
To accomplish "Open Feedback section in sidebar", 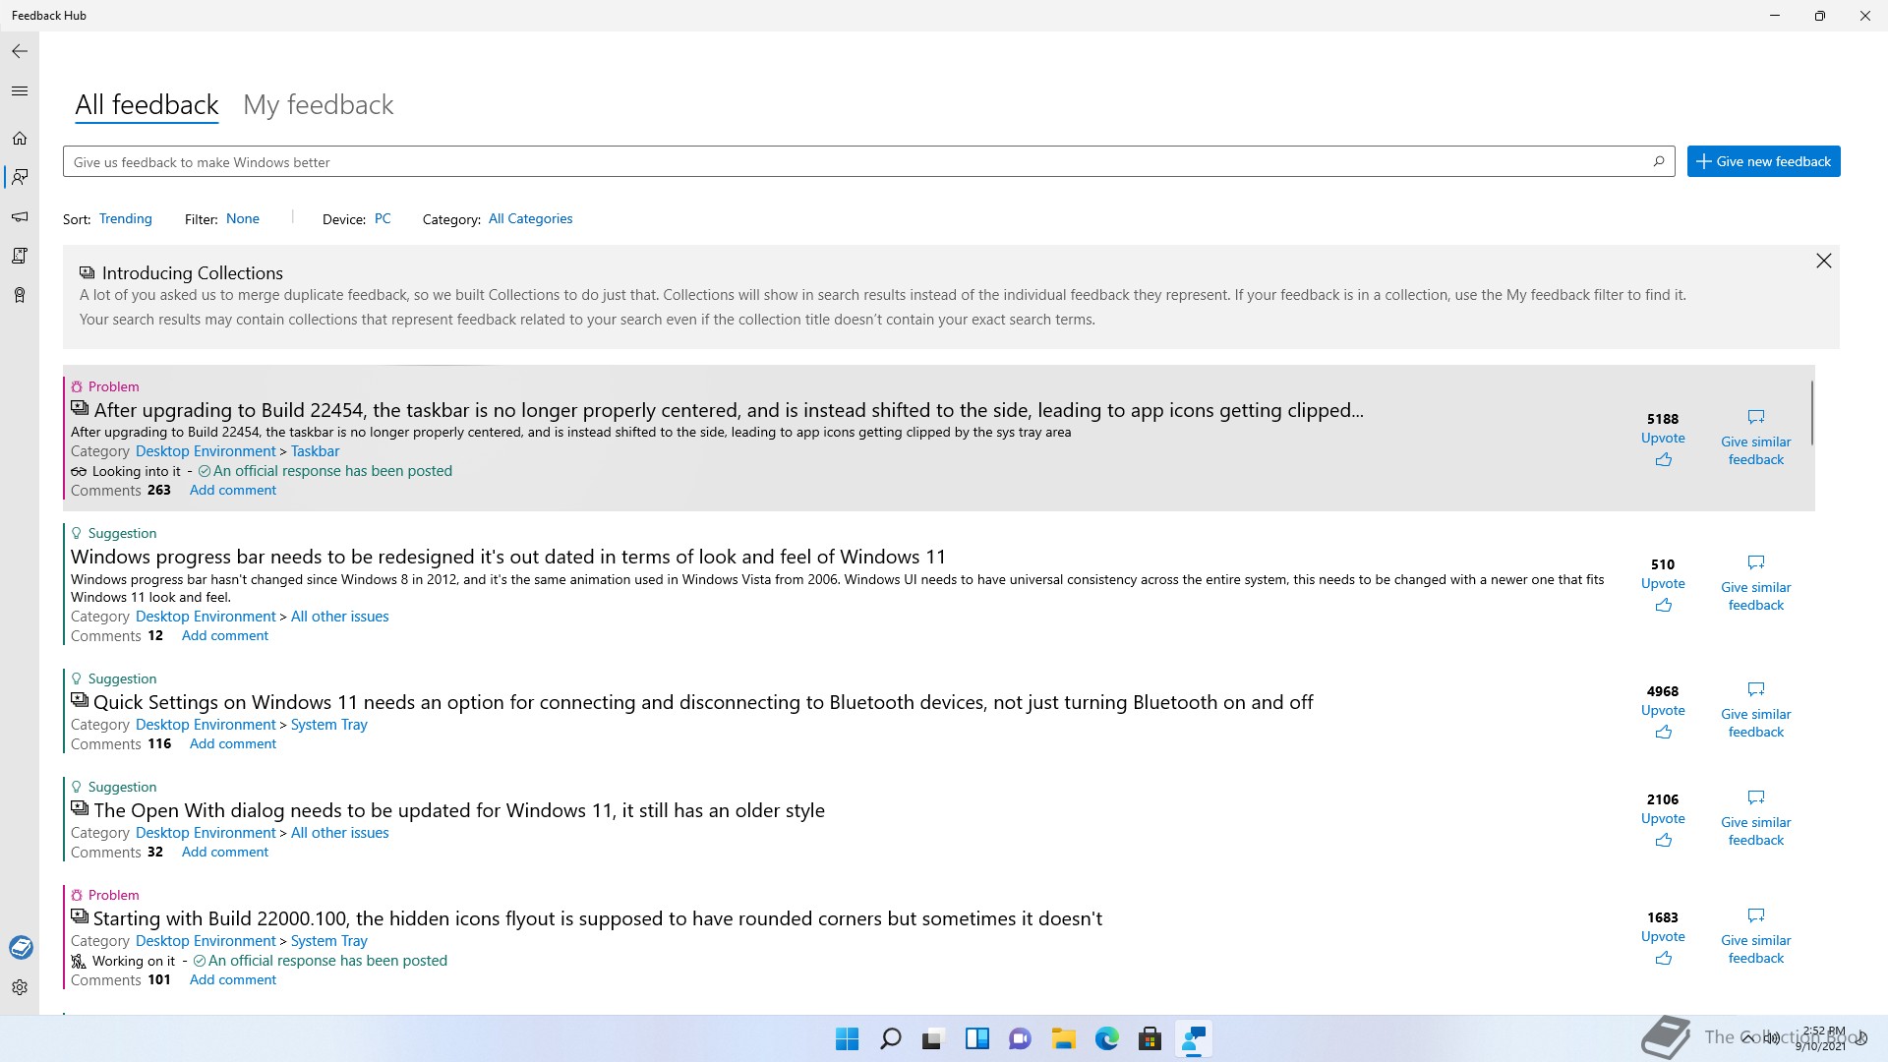I will point(20,177).
